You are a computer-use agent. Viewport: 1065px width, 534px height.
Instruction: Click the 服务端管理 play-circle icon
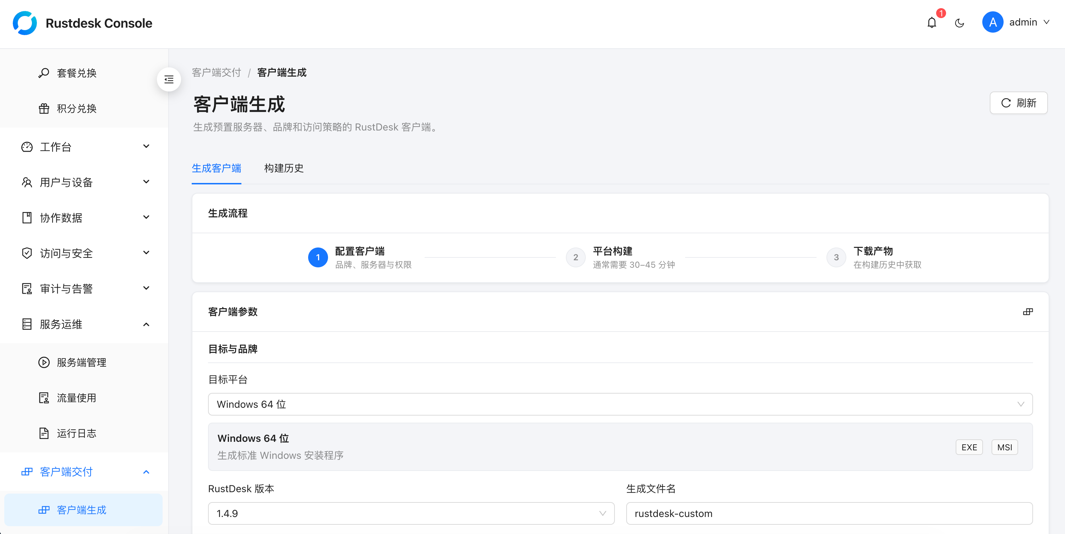44,363
